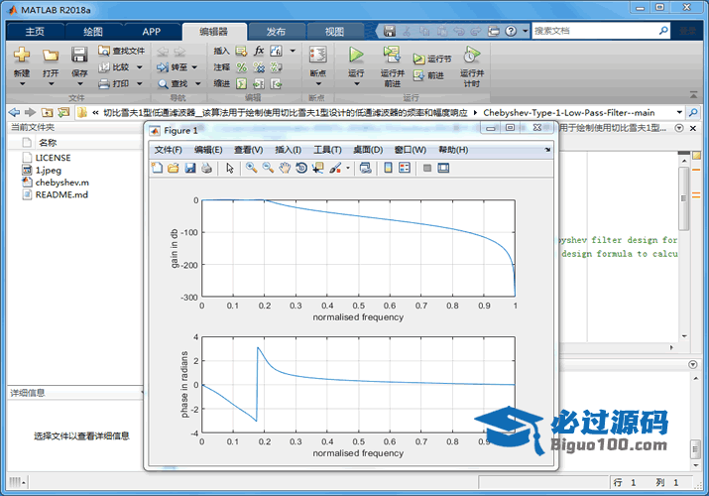Select the Data Cursor tool in Figure 1

(x=318, y=169)
